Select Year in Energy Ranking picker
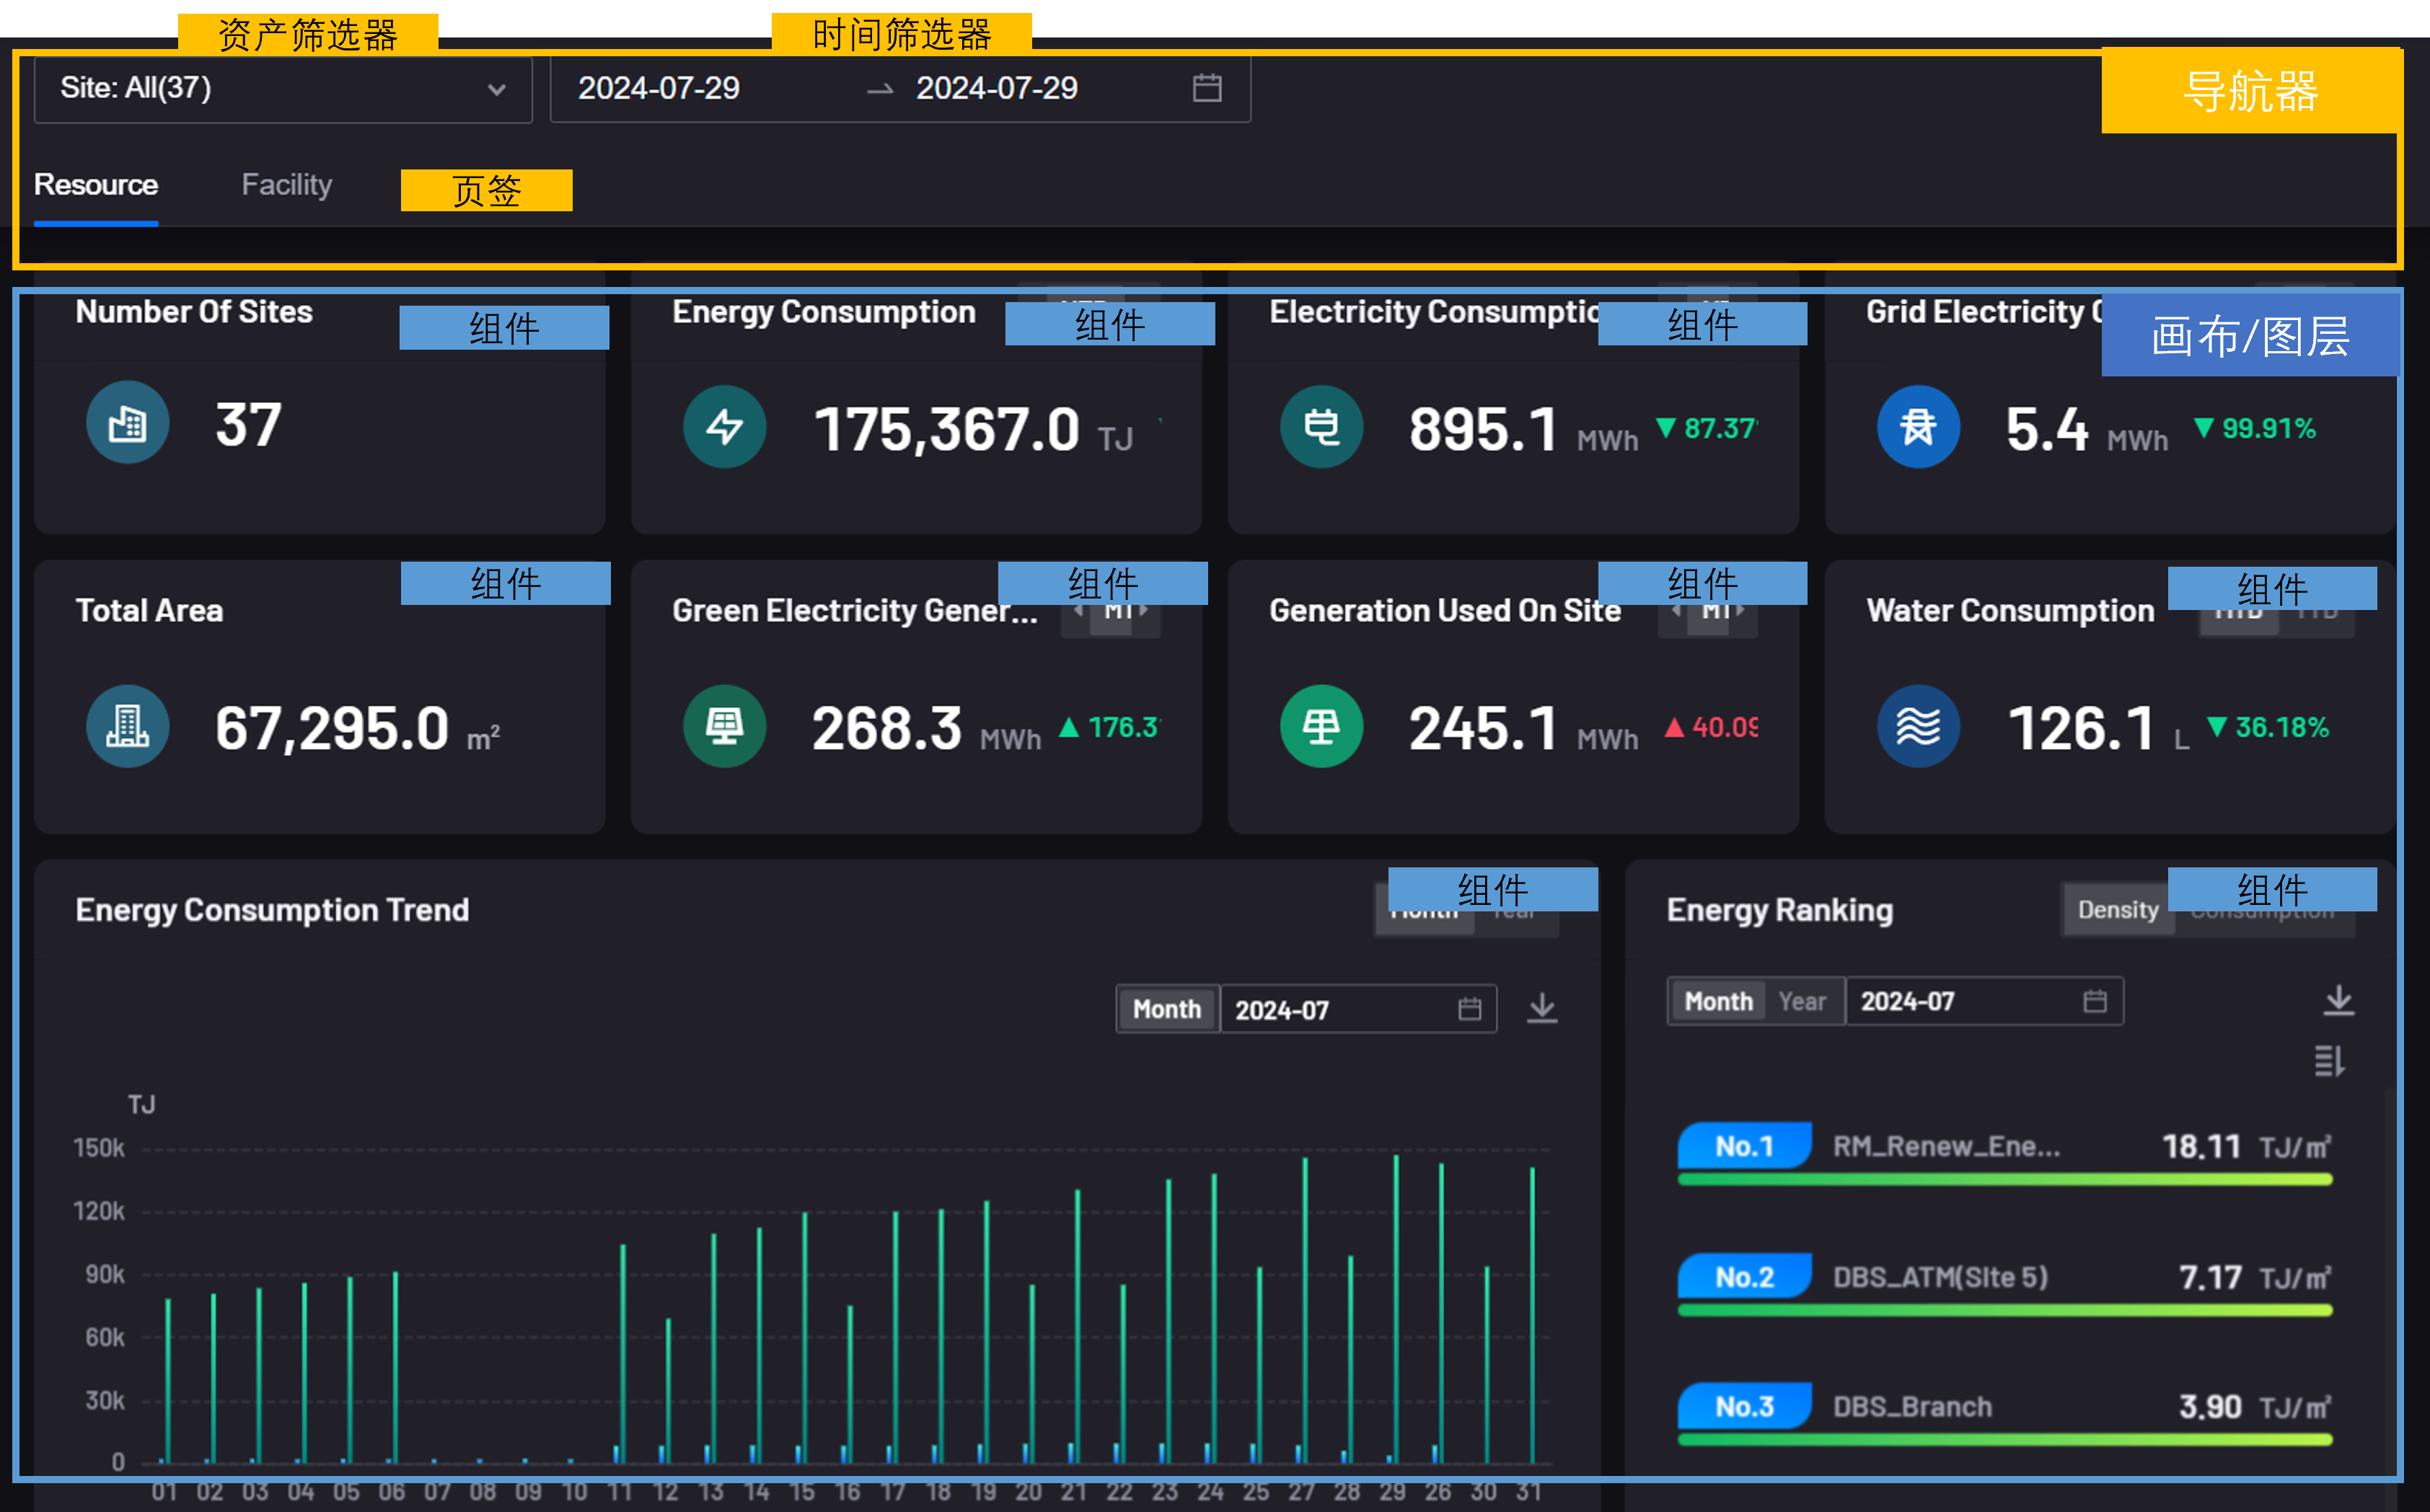 (1802, 1001)
